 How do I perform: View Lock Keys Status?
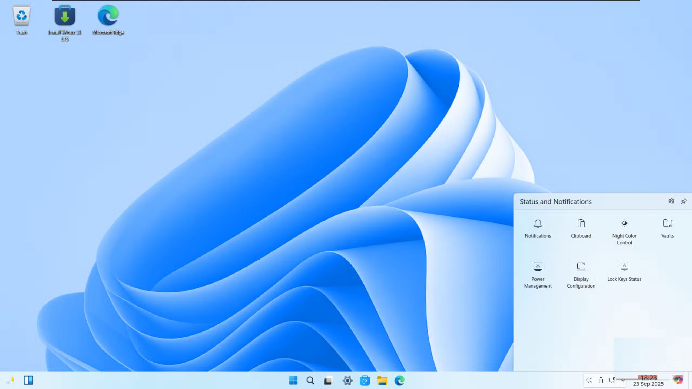click(x=624, y=270)
